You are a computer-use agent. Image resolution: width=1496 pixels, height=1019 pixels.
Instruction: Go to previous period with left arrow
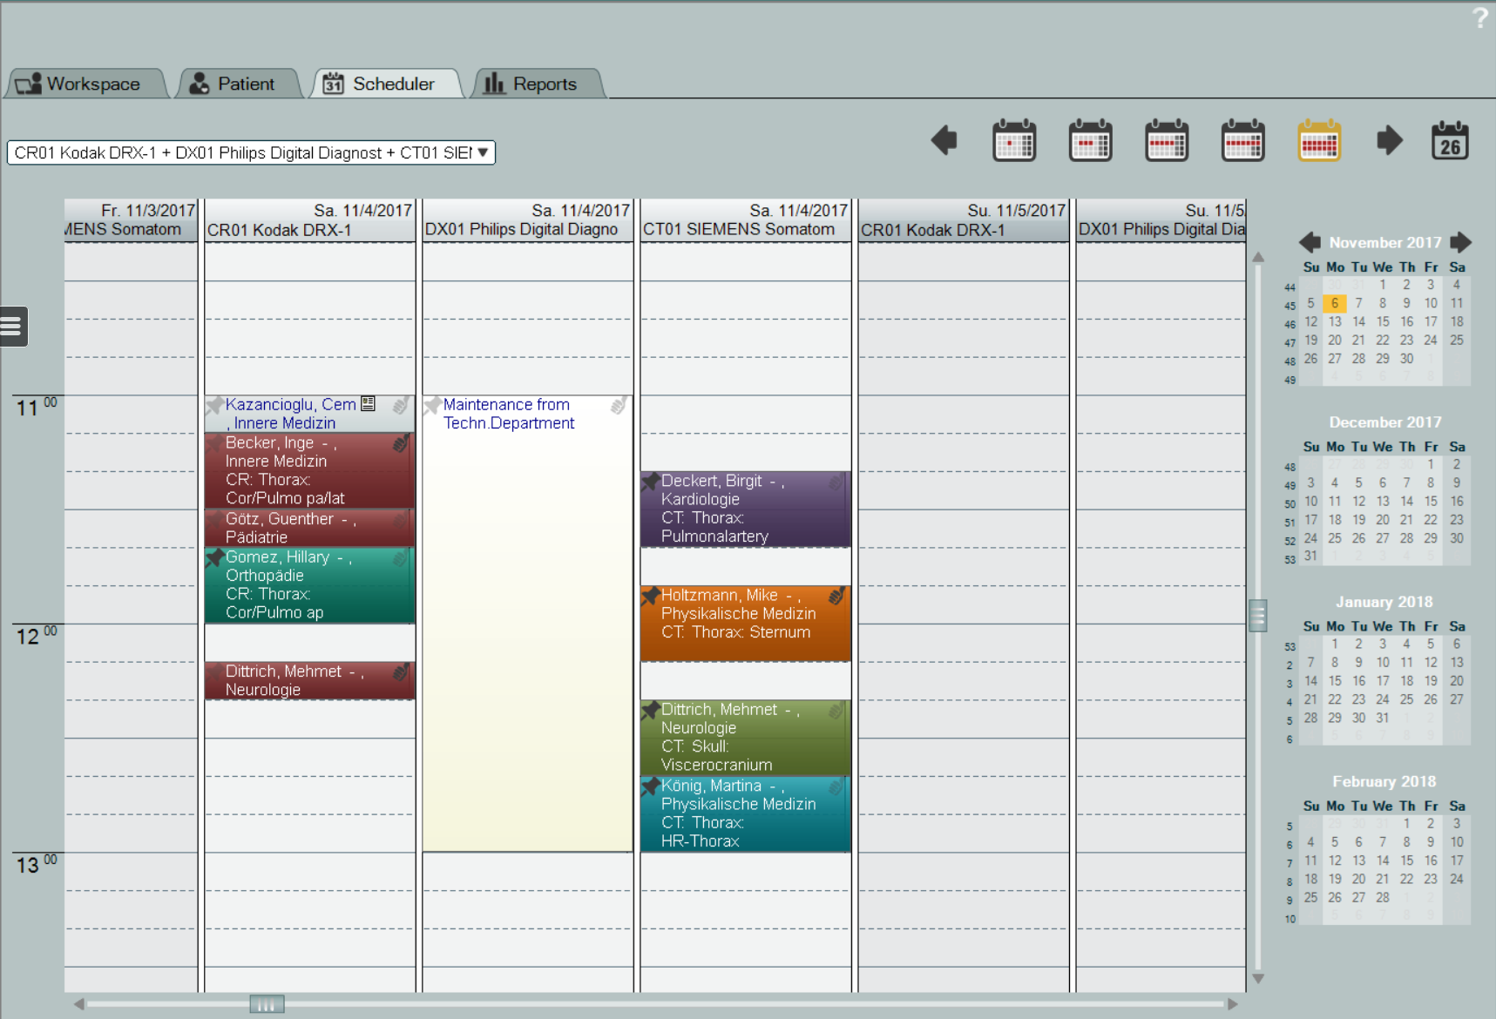(944, 140)
